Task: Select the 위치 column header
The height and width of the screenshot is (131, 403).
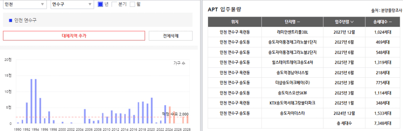Action: coord(234,22)
